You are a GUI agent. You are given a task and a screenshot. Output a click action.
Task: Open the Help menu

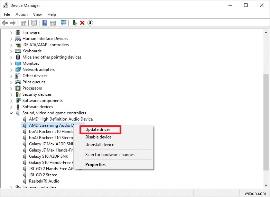52,14
